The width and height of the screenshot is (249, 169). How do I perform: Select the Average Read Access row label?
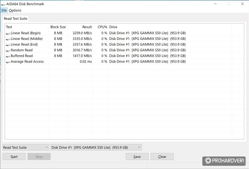(27, 61)
